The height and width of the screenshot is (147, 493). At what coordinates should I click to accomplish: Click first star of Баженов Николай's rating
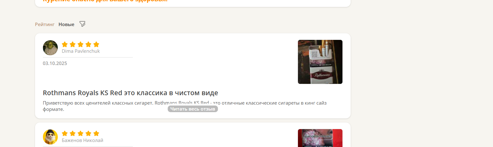coord(65,133)
